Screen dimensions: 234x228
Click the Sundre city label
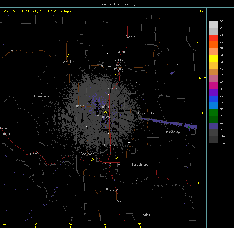(79, 106)
